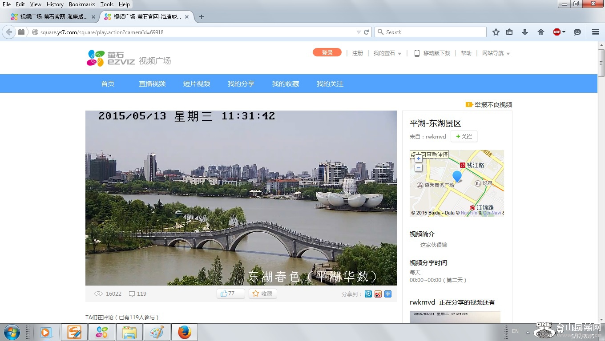605x341 pixels.
Task: Zoom in on the Baidu map
Action: [419, 159]
